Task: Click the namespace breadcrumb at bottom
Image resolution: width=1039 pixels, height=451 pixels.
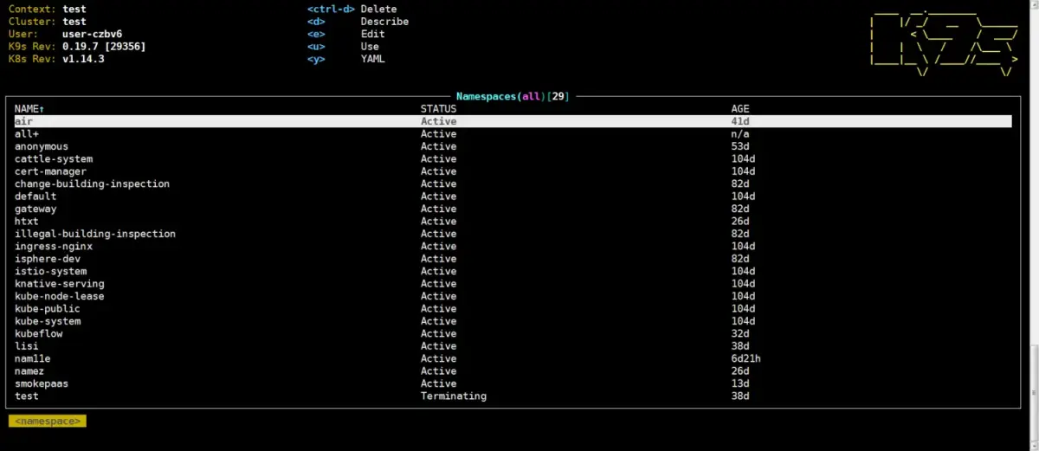Action: pyautogui.click(x=48, y=422)
